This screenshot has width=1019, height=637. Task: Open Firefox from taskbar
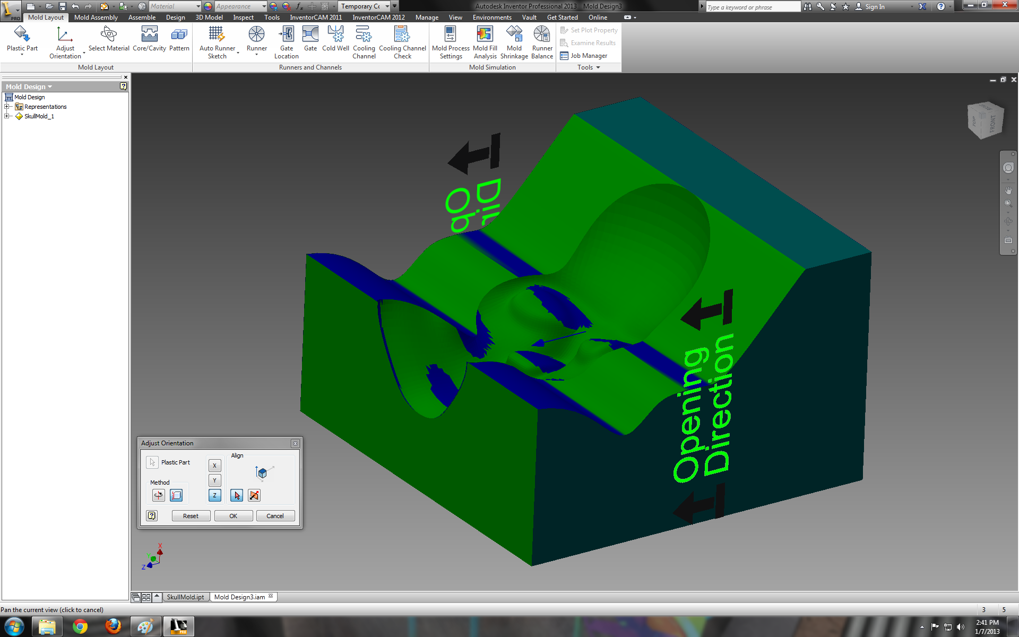[x=113, y=626]
